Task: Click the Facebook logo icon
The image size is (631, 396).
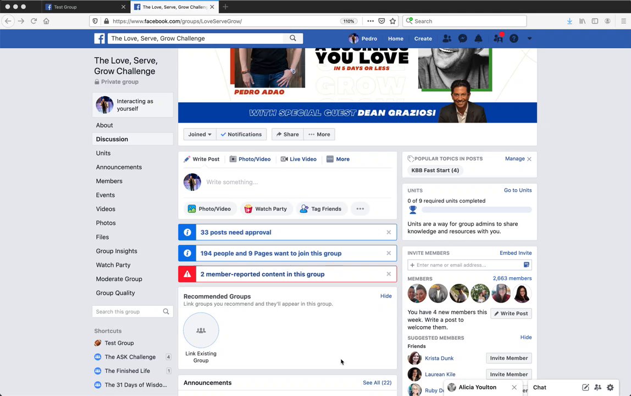Action: point(99,38)
